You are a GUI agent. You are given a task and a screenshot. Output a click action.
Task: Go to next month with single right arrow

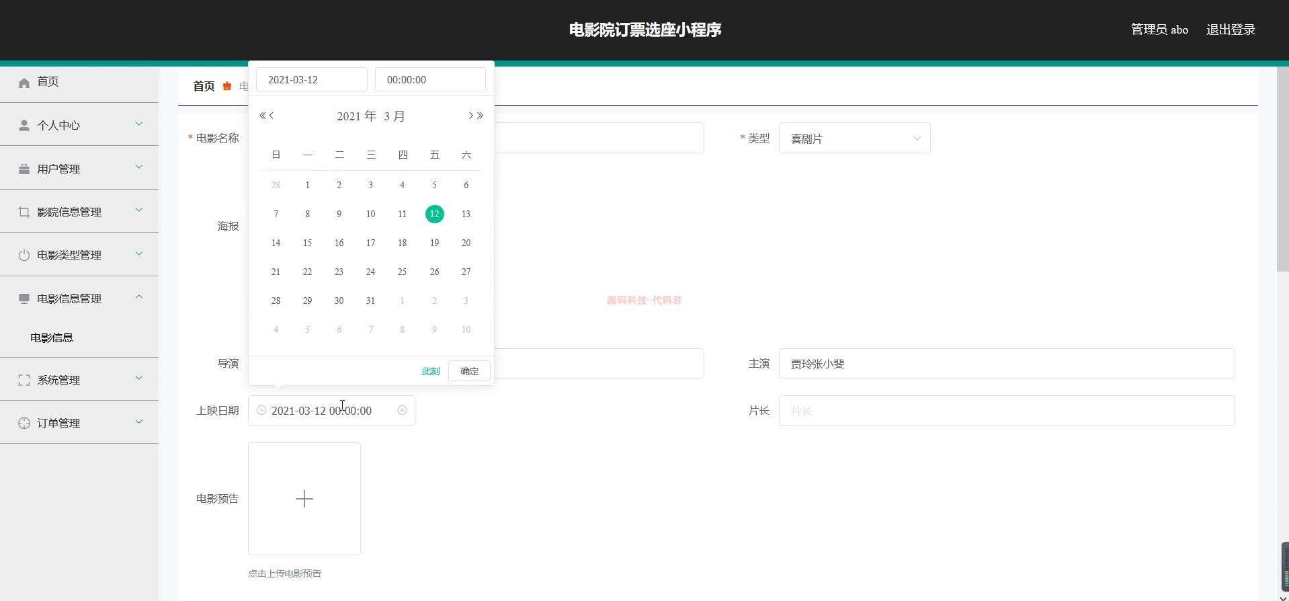click(x=470, y=116)
